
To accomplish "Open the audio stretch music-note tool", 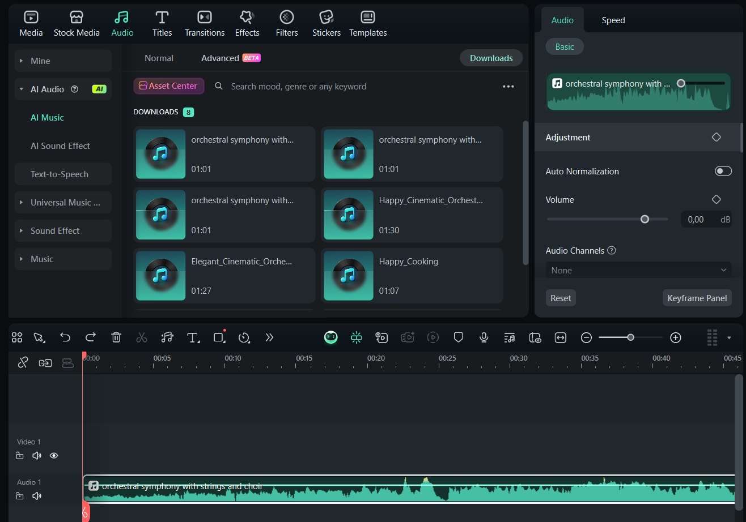I will pos(167,337).
